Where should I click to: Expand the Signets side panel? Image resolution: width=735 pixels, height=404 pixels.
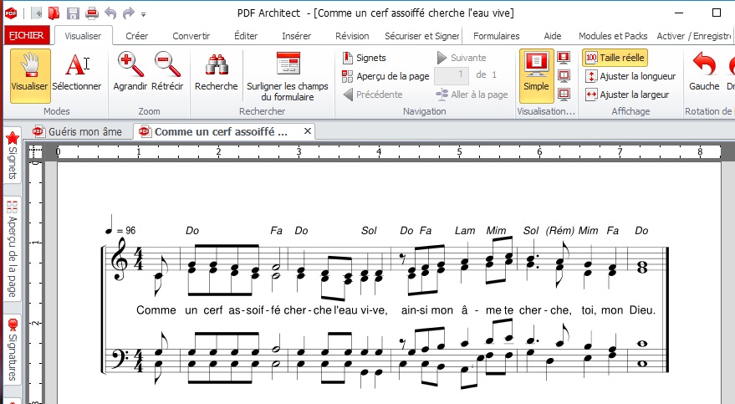pos(13,156)
